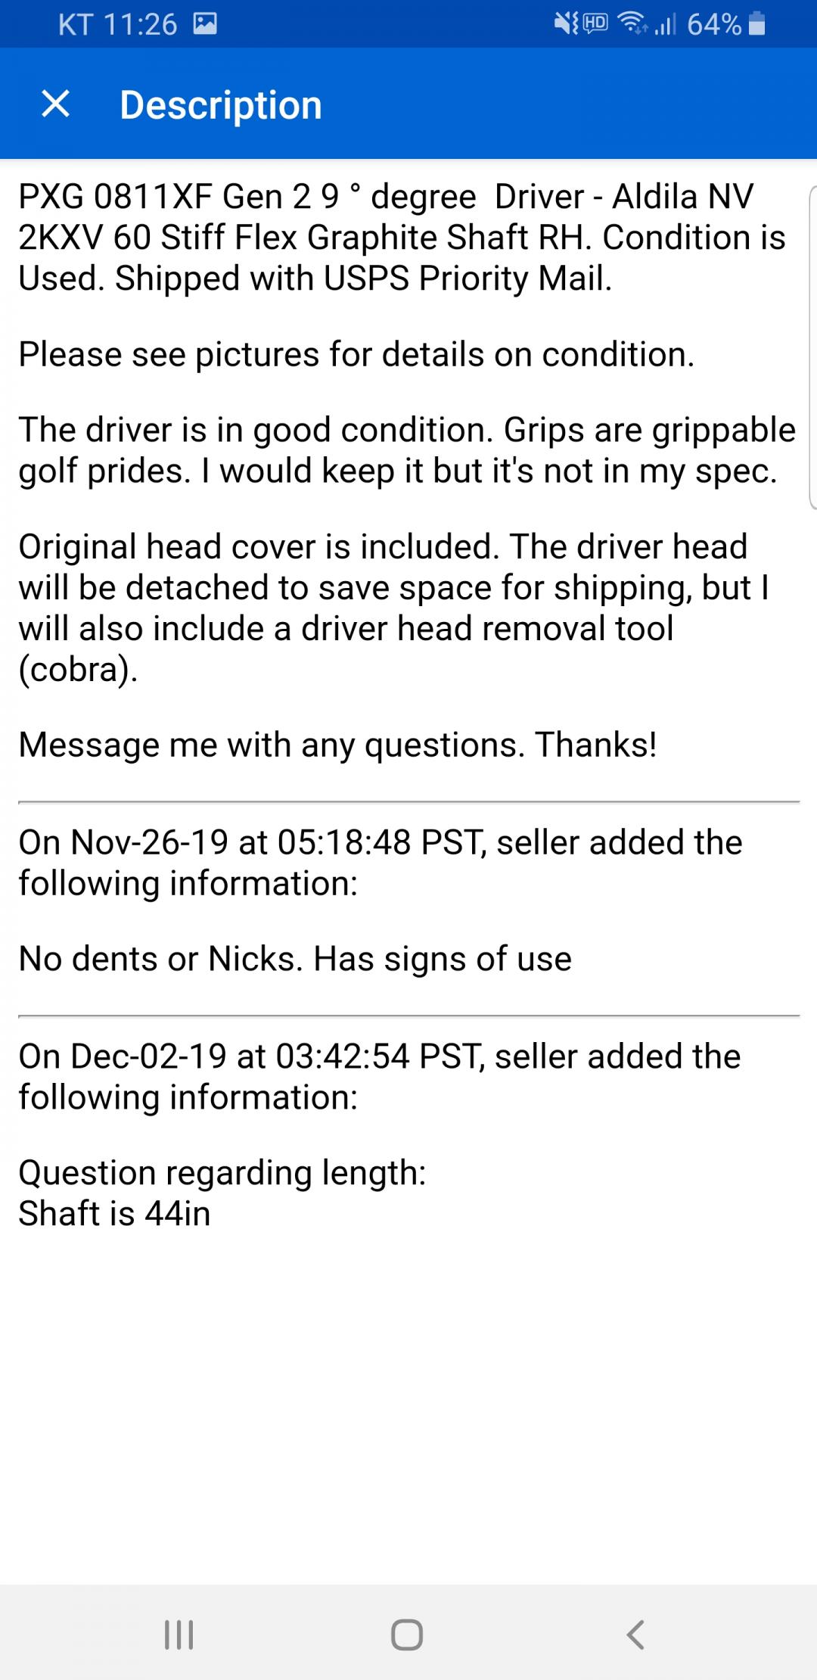Tap the HD voice status icon
Viewport: 817px width, 1680px height.
tap(595, 23)
